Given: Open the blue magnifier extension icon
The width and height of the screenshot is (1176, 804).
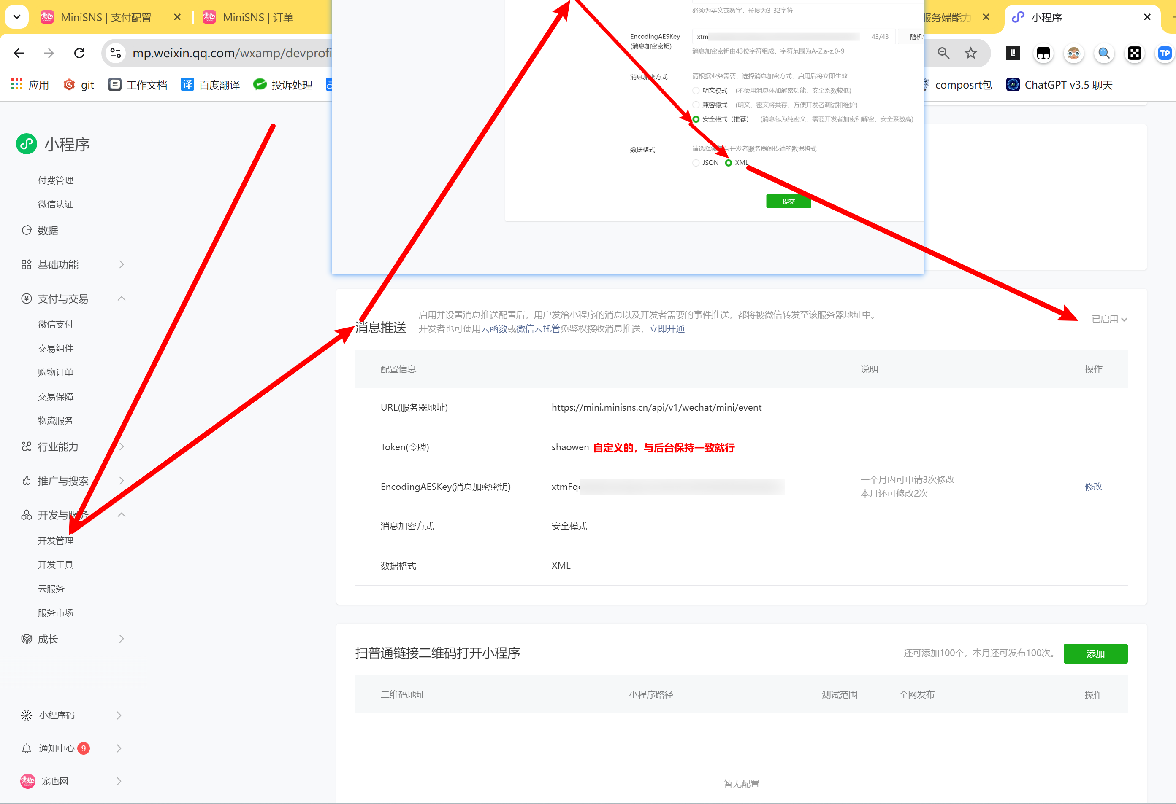Looking at the screenshot, I should pyautogui.click(x=1104, y=53).
